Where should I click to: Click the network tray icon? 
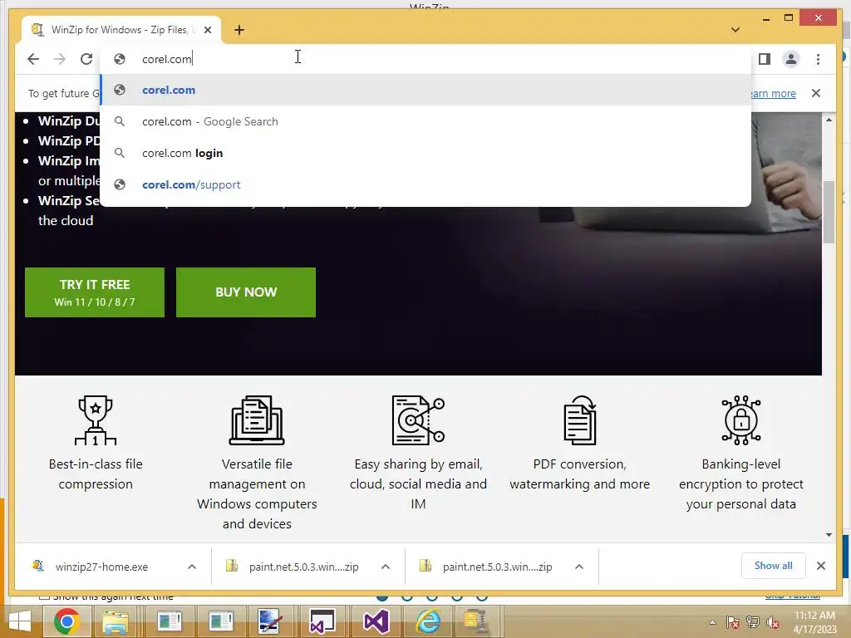pos(753,622)
